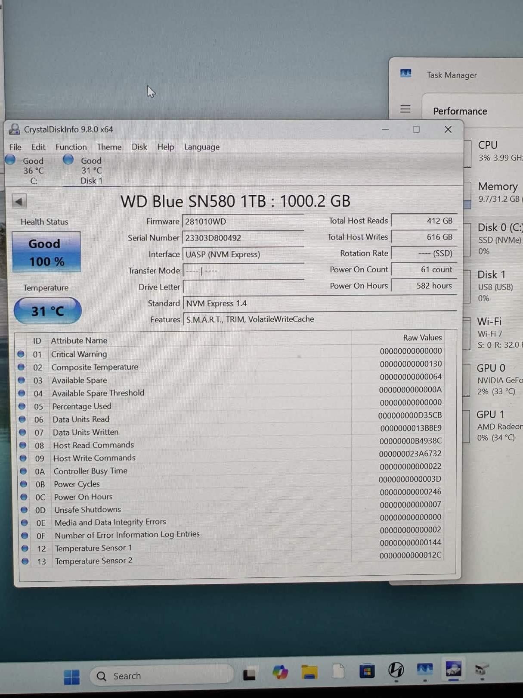Click the taskbar Search box
Image resolution: width=523 pixels, height=698 pixels.
tap(162, 675)
